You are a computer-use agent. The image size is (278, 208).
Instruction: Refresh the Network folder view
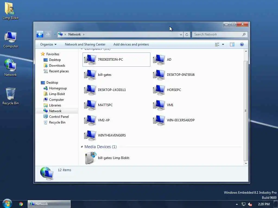(x=187, y=34)
